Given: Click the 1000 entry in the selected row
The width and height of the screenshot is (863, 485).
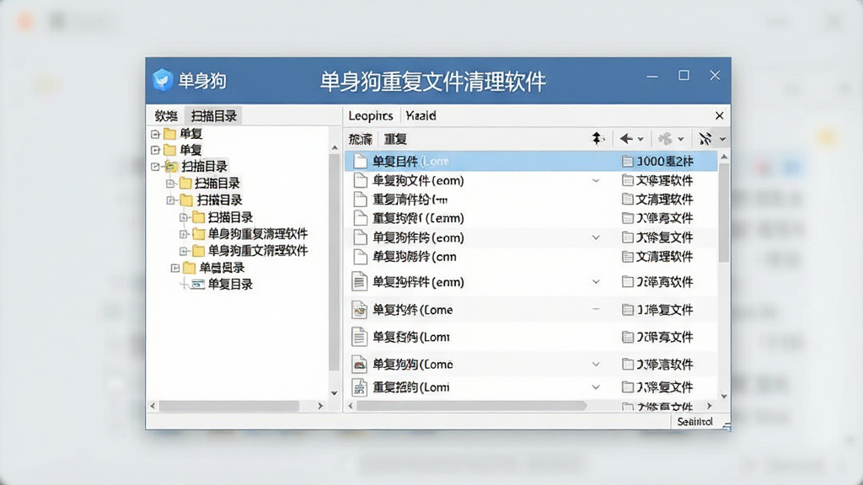Looking at the screenshot, I should pyautogui.click(x=665, y=161).
